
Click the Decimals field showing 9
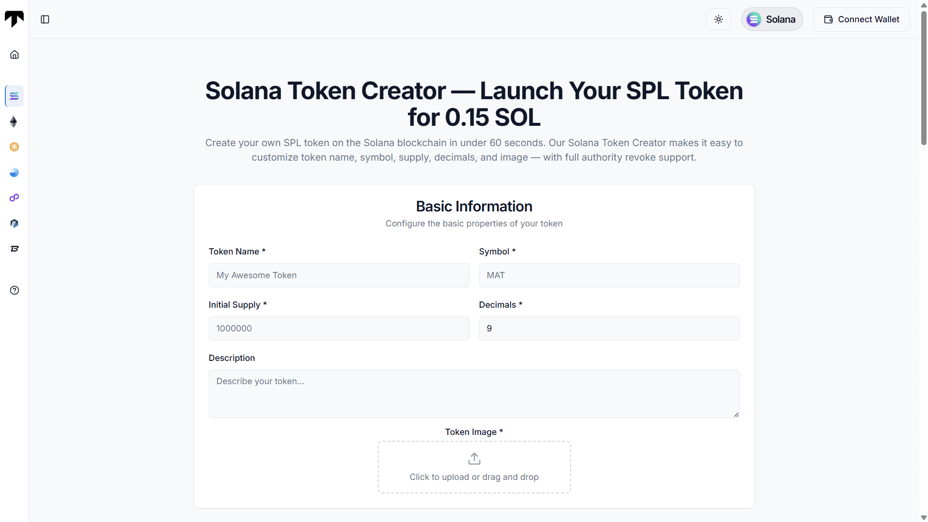tap(609, 328)
